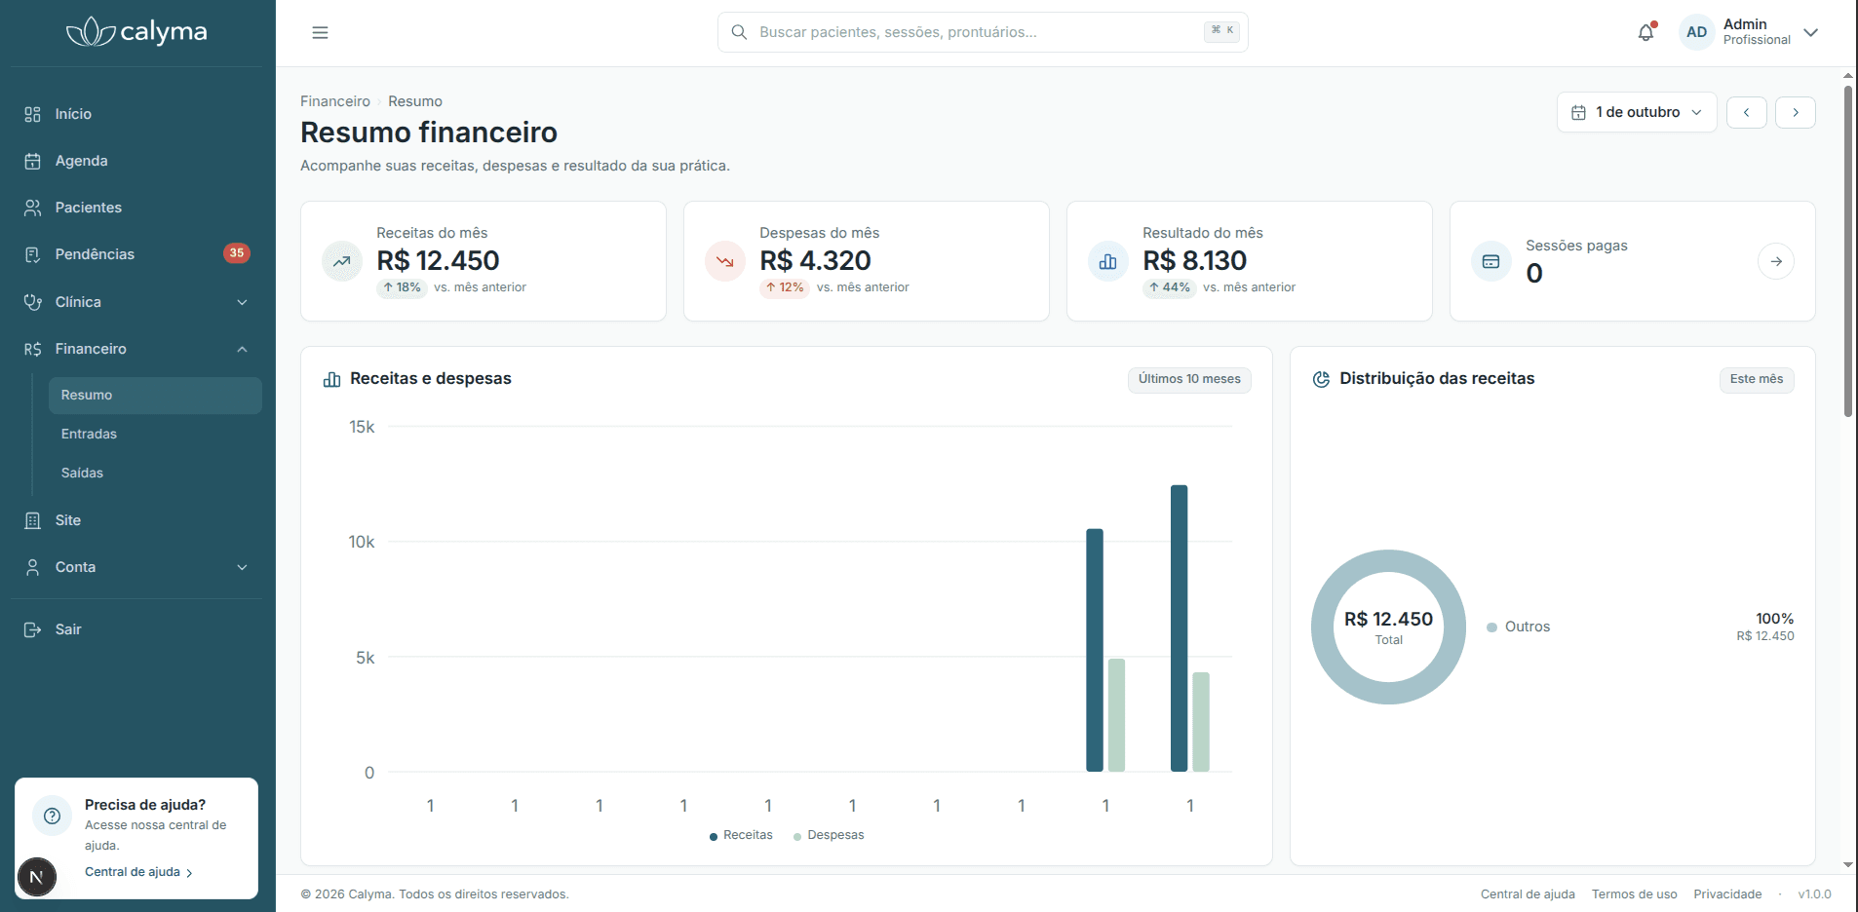The height and width of the screenshot is (912, 1858).
Task: Click the Privacidade footer link
Action: point(1727,894)
